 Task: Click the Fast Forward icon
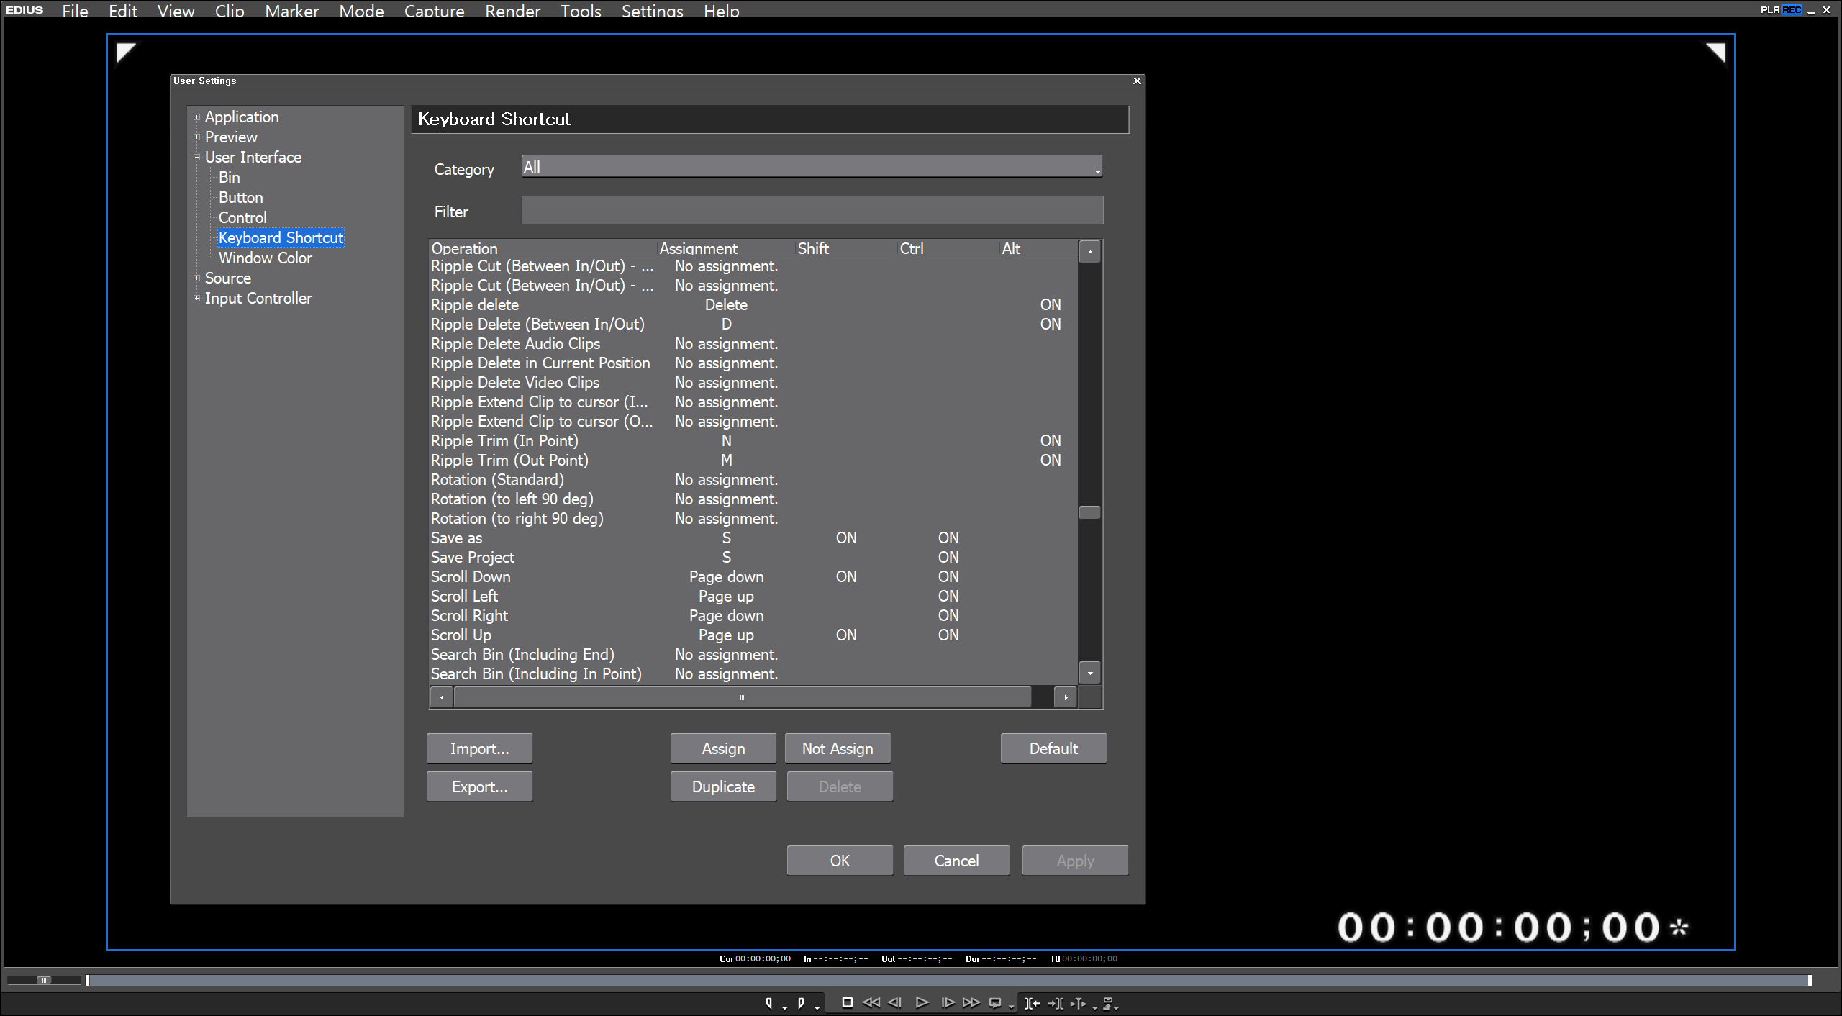[971, 1003]
